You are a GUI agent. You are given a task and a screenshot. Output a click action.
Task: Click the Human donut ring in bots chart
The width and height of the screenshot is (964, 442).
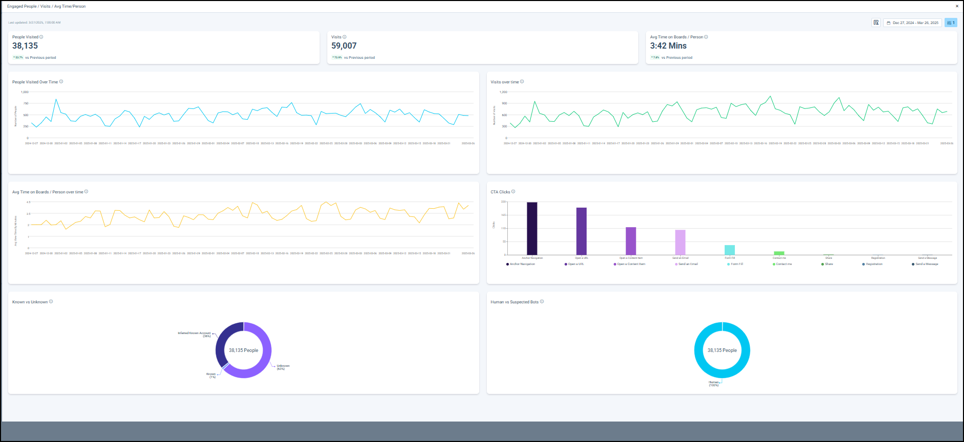click(x=747, y=350)
